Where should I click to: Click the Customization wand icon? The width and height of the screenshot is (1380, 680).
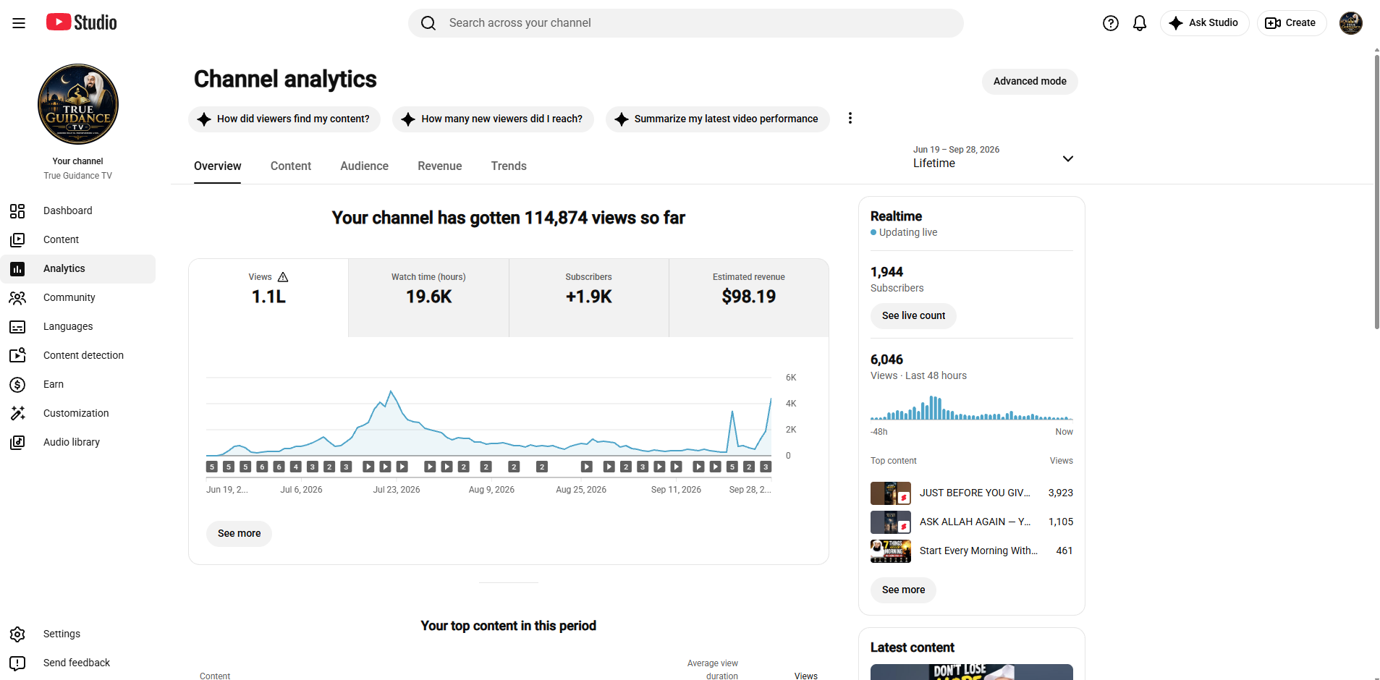click(17, 413)
